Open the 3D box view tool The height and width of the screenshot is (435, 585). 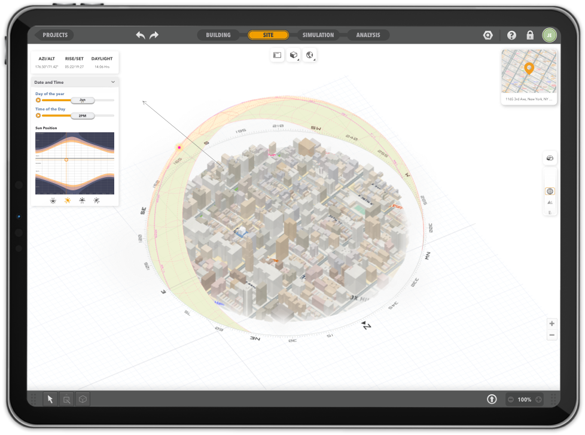click(x=82, y=399)
